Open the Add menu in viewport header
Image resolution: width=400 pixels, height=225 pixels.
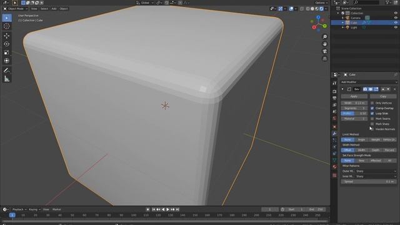tap(54, 9)
